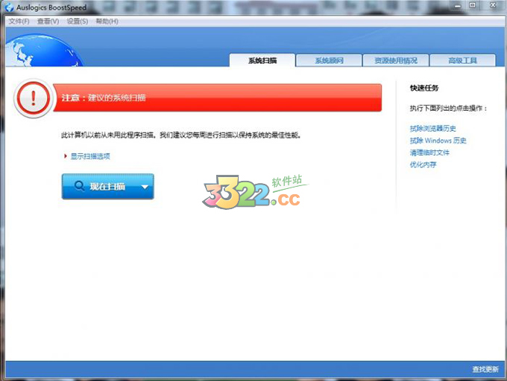The height and width of the screenshot is (381, 507).
Task: Click the 优化内存 link
Action: [423, 164]
